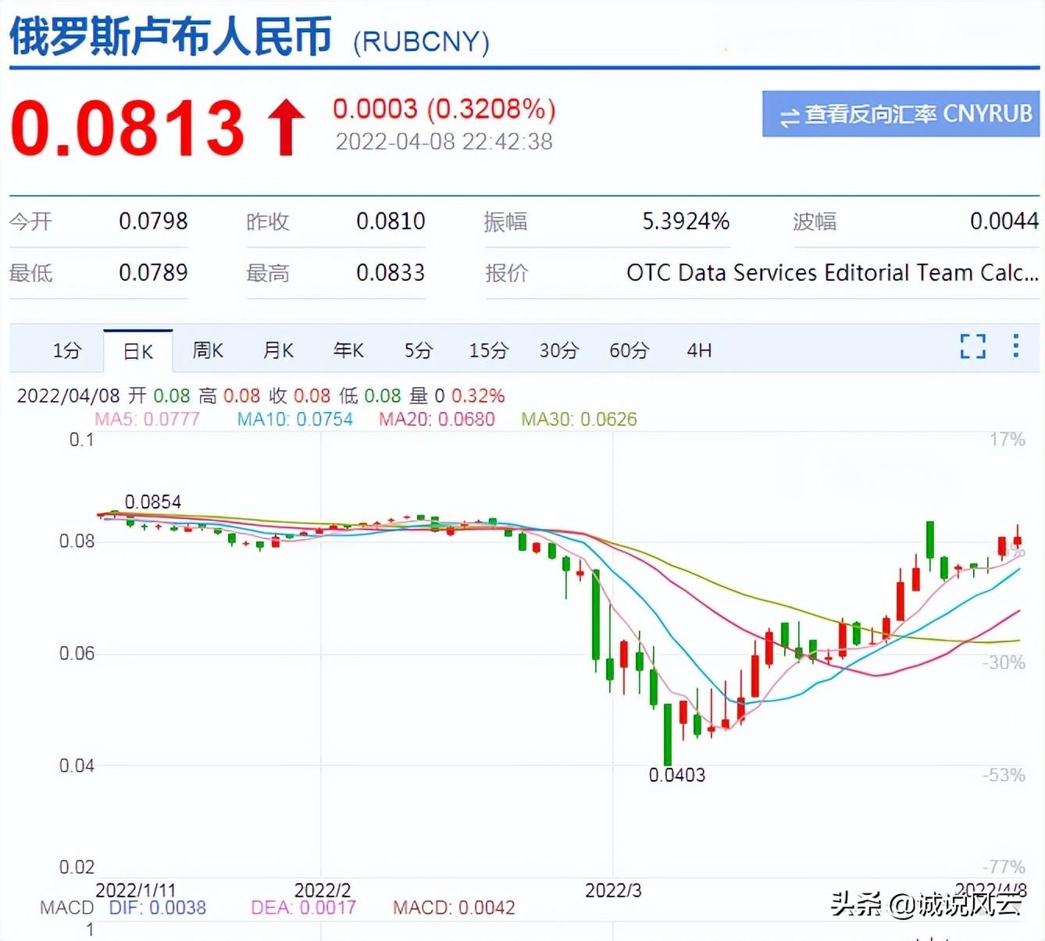
Task: View reverse exchange rate CNYRUB
Action: point(901,114)
